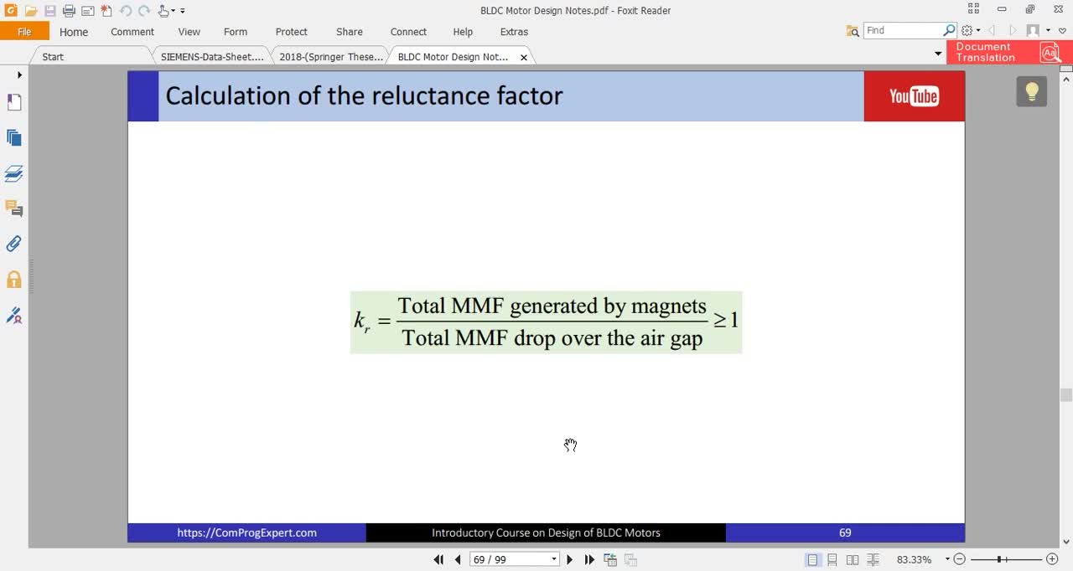Open the Digital Signatures panel in sidebar
The height and width of the screenshot is (571, 1073).
[14, 316]
